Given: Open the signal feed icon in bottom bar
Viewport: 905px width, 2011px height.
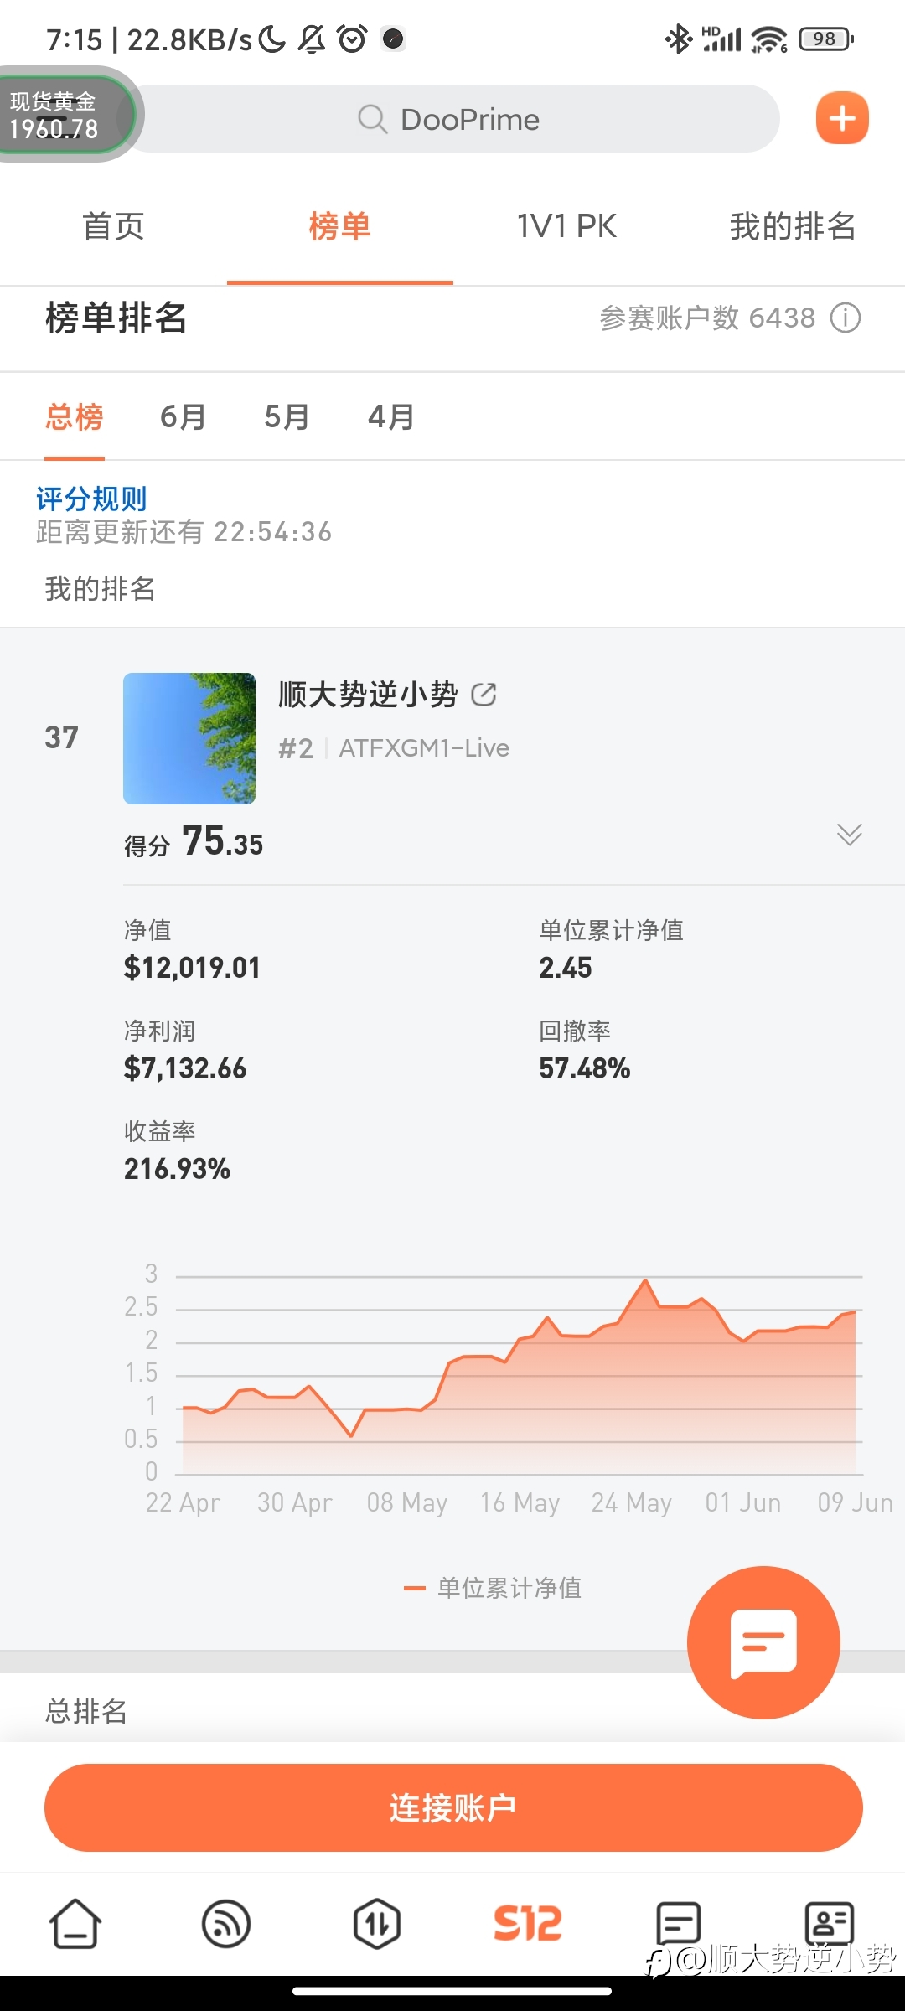Looking at the screenshot, I should [x=226, y=1923].
